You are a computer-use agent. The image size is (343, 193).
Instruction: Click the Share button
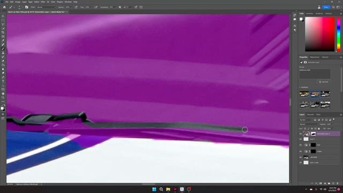326,7
